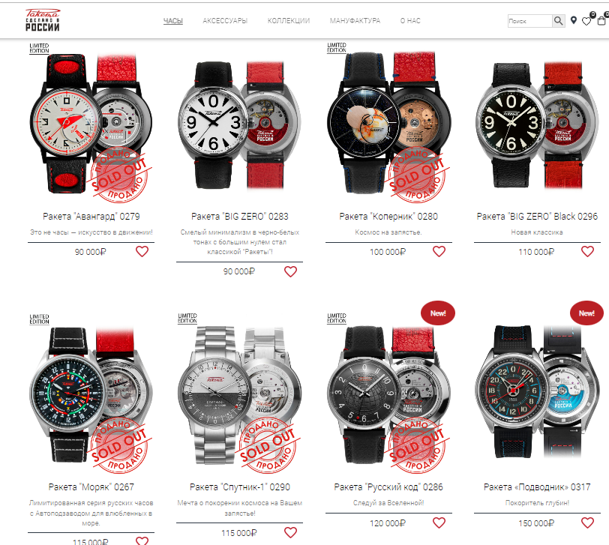Viewport: 609px width, 545px height.
Task: Toggle favorite heart for Коперник 0280
Action: coord(439,252)
